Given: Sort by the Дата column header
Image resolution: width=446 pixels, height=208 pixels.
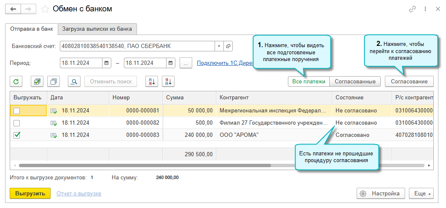Looking at the screenshot, I should coord(78,97).
